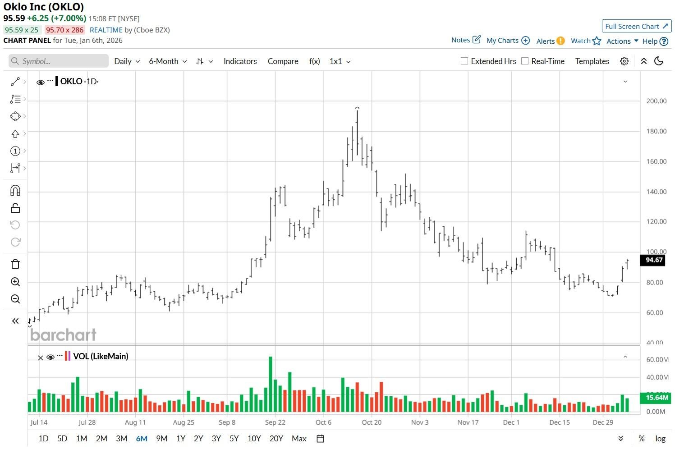Screen dimensions: 675x449
Task: Open Notes edit icon
Action: coord(476,40)
